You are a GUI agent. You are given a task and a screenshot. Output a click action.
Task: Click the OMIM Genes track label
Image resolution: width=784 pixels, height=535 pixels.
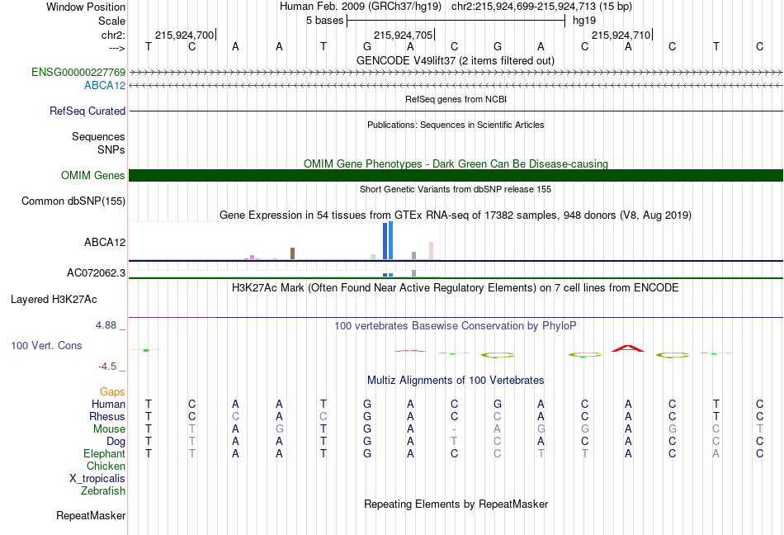(92, 176)
